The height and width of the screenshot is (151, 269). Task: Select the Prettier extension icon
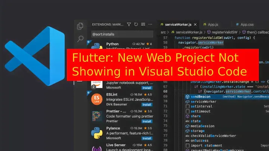[97, 116]
